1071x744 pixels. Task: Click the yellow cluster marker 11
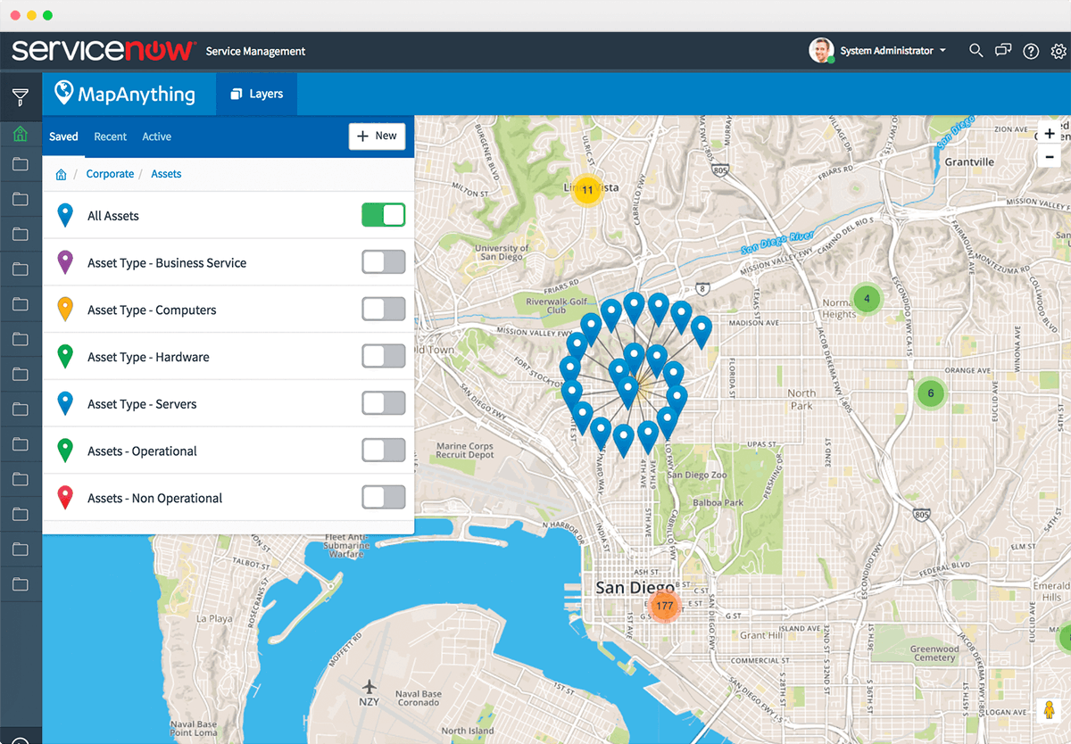coord(586,190)
